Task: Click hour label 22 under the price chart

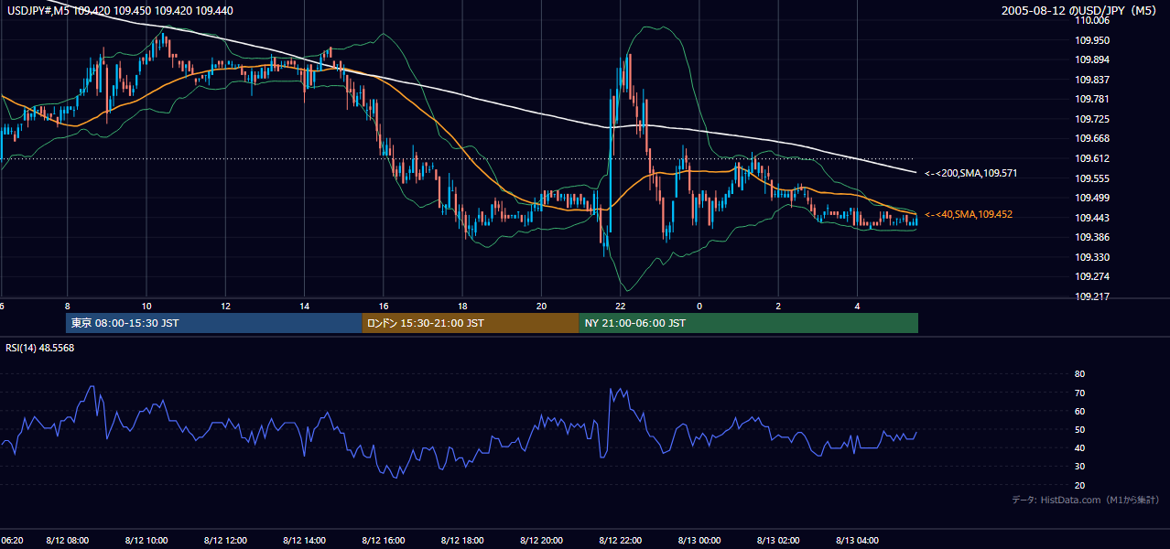Action: tap(620, 306)
